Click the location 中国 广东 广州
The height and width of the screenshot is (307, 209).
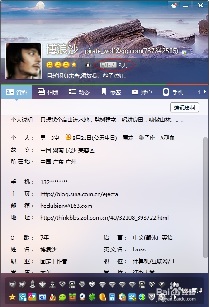(x=58, y=162)
